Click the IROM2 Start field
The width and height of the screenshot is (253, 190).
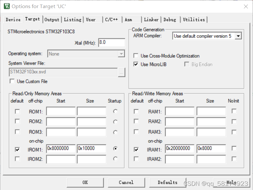(61, 159)
